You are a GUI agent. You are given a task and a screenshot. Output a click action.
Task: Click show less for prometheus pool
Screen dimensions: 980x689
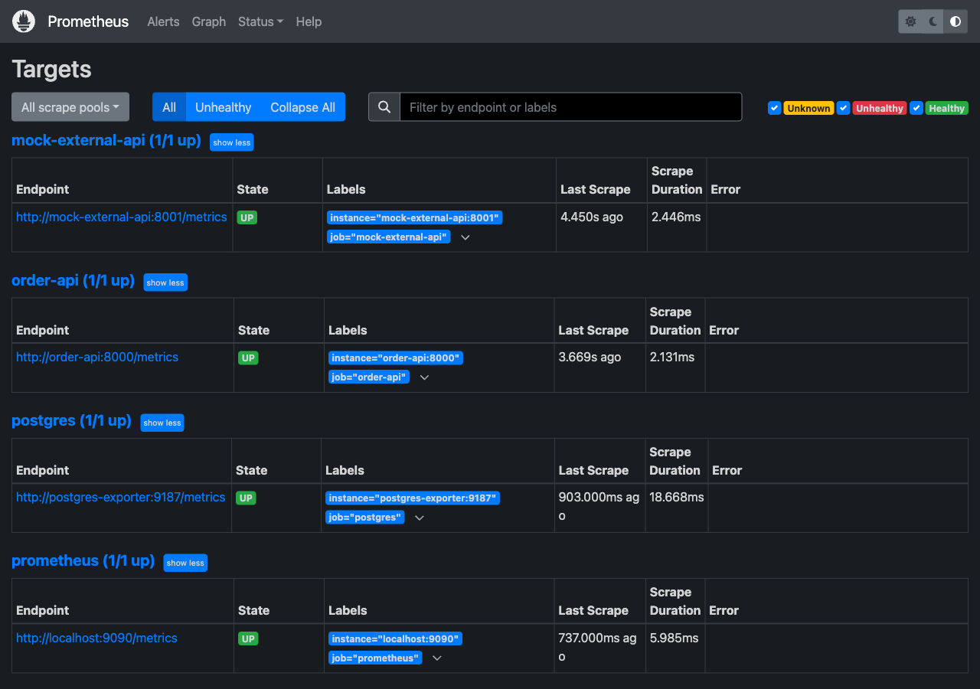(185, 563)
